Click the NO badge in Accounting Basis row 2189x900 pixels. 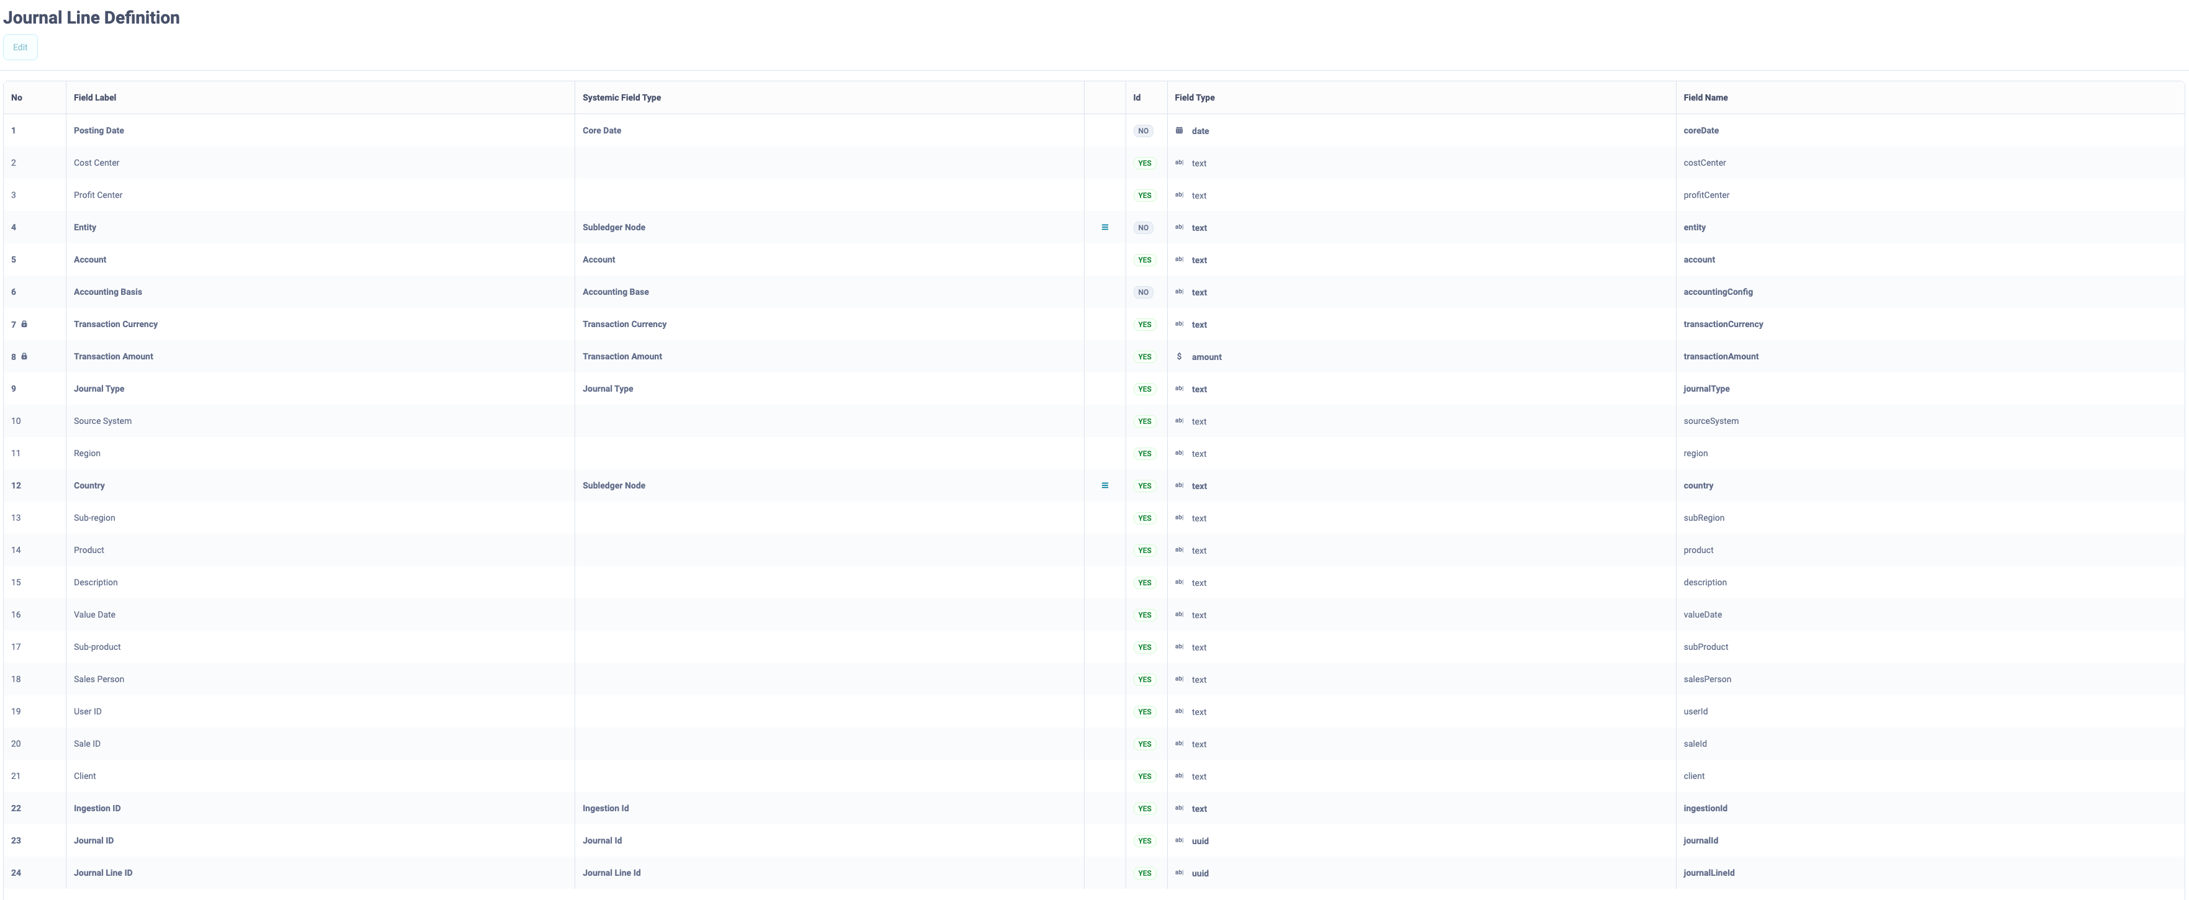(1143, 292)
